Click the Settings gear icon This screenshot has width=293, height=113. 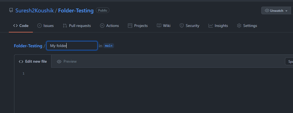click(239, 26)
